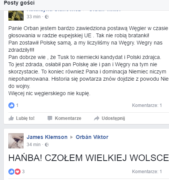The image size is (169, 180).
Task: Click the 34 min timestamp
Action: pos(33,145)
